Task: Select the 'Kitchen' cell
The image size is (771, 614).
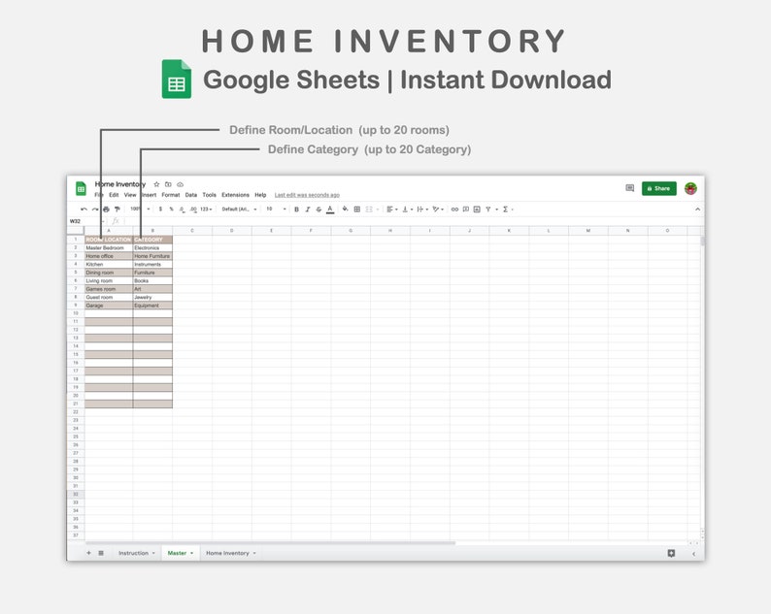Action: (x=109, y=264)
